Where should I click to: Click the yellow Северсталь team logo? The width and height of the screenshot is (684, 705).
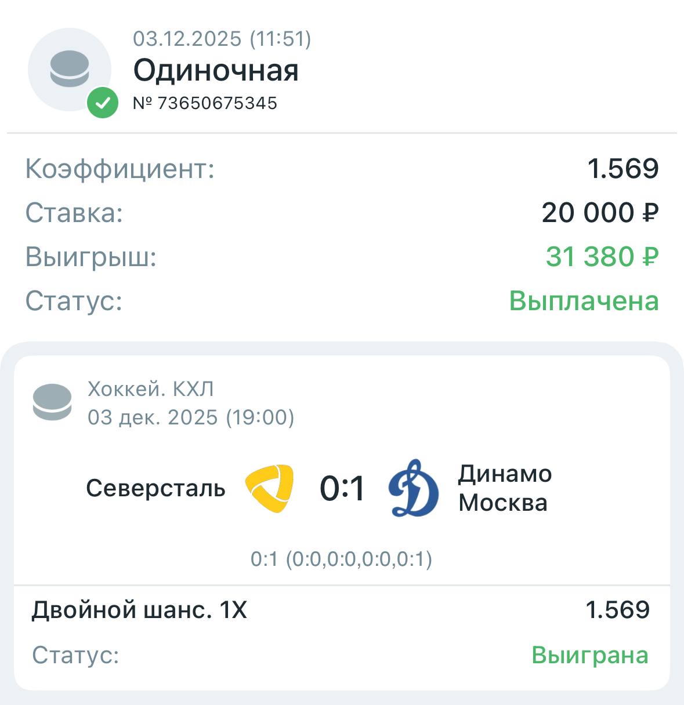(x=270, y=488)
